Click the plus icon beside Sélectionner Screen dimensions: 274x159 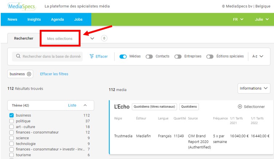click(240, 107)
